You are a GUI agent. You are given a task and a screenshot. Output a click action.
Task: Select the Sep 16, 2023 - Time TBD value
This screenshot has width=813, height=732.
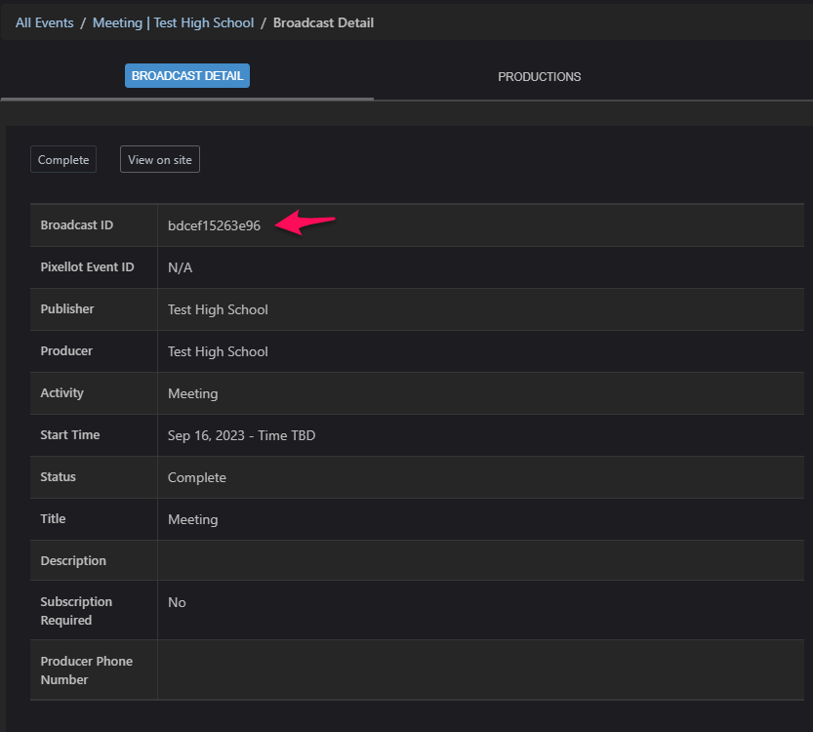click(242, 435)
